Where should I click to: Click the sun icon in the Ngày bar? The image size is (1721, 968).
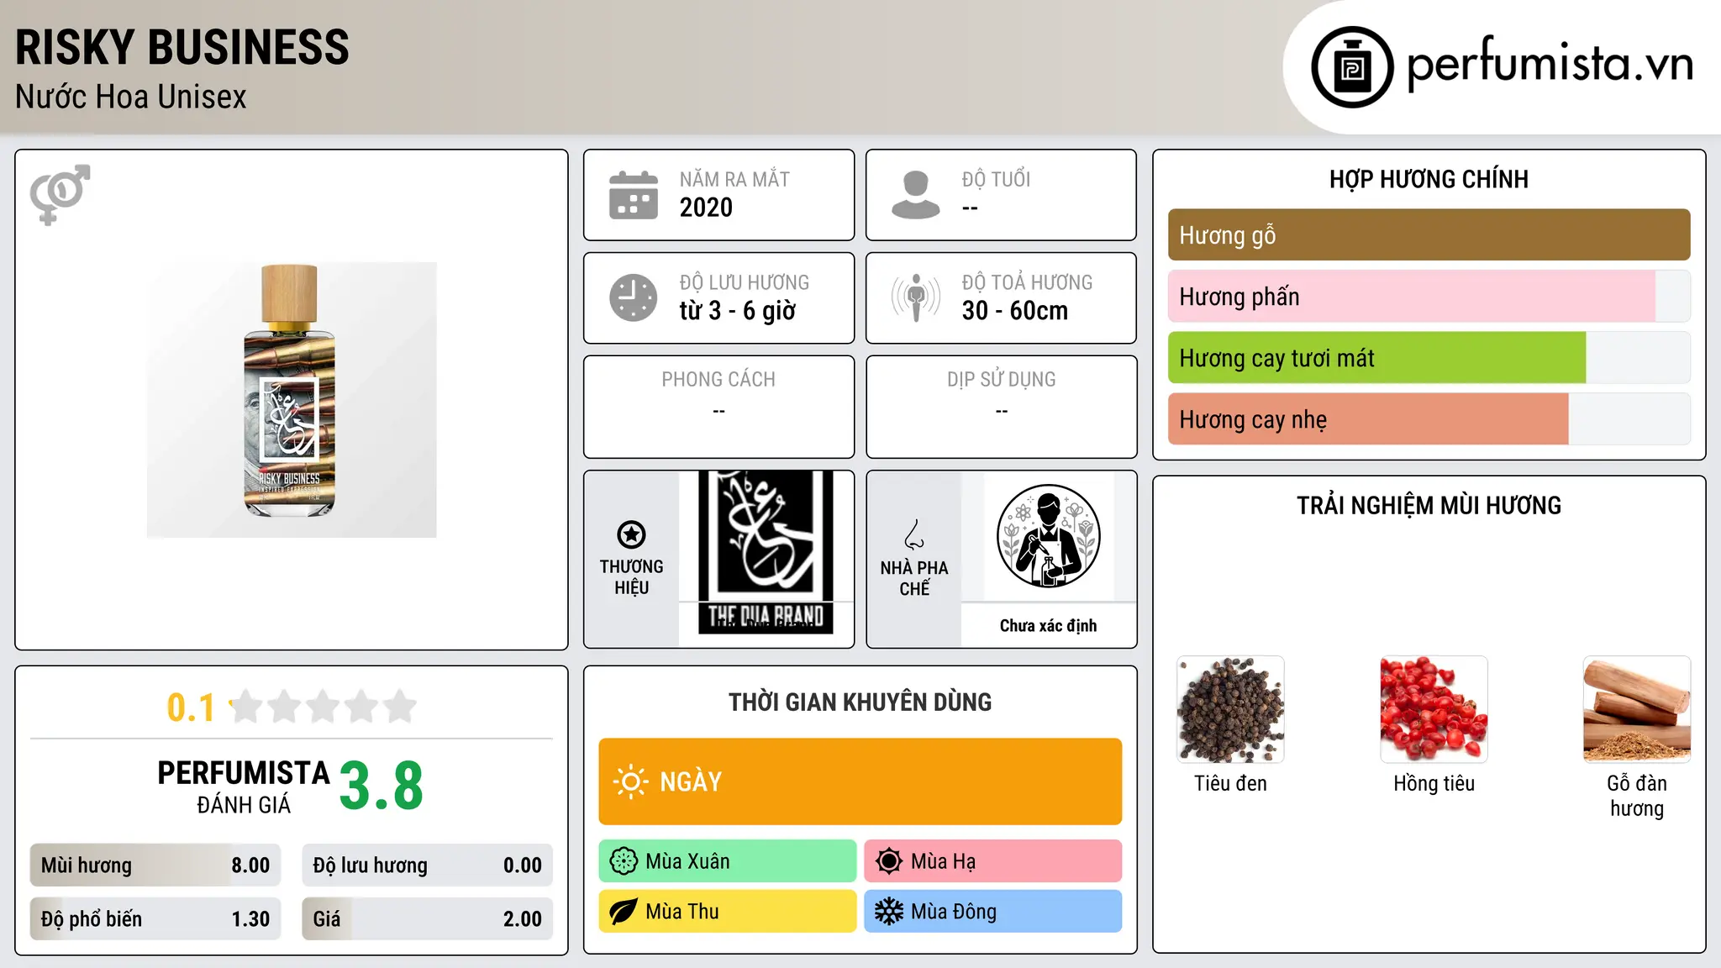pos(630,781)
